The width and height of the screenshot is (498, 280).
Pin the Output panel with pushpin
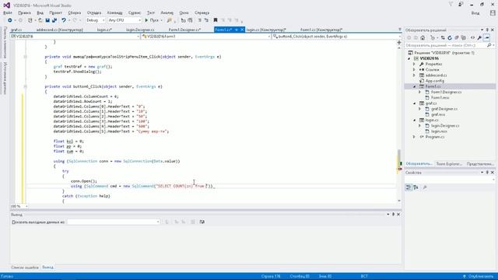pos(393,215)
